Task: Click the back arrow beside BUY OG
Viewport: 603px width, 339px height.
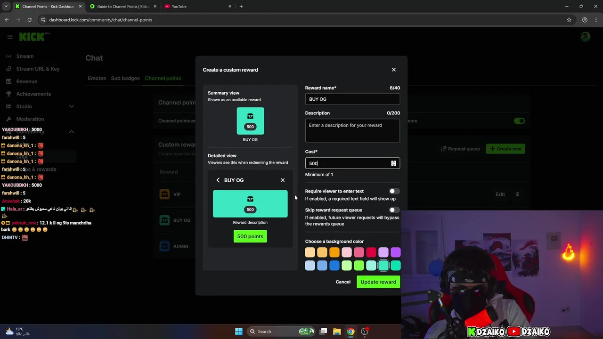Action: coord(218,180)
